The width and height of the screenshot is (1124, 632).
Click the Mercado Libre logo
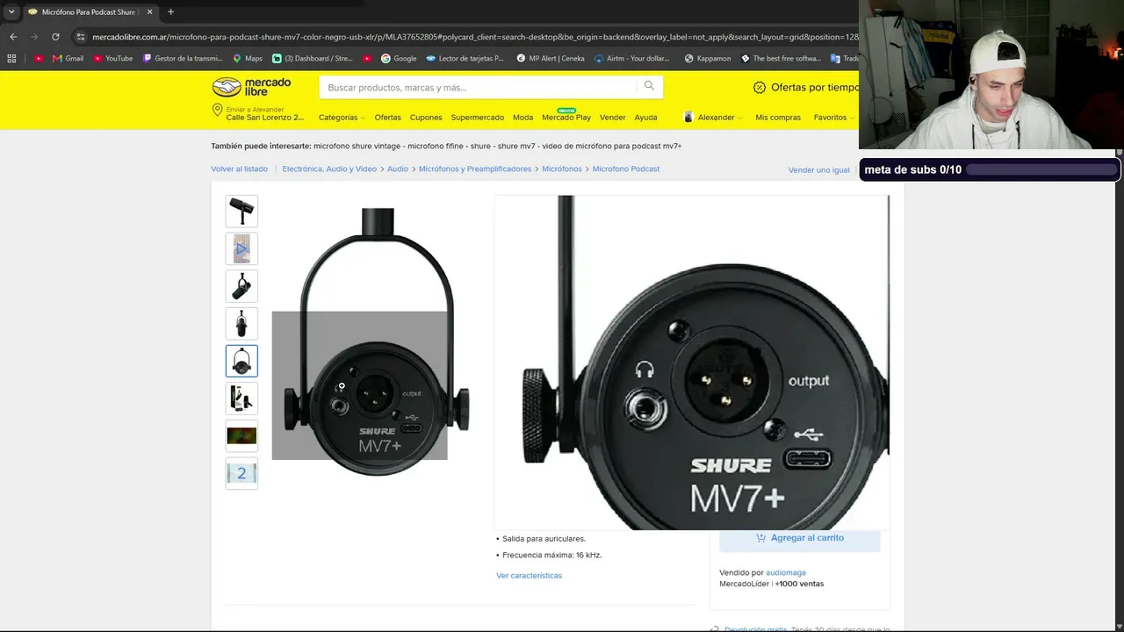[251, 87]
